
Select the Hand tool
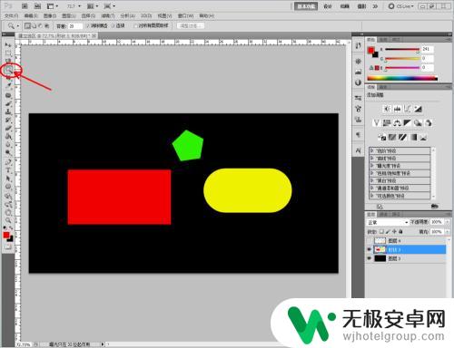coord(8,212)
